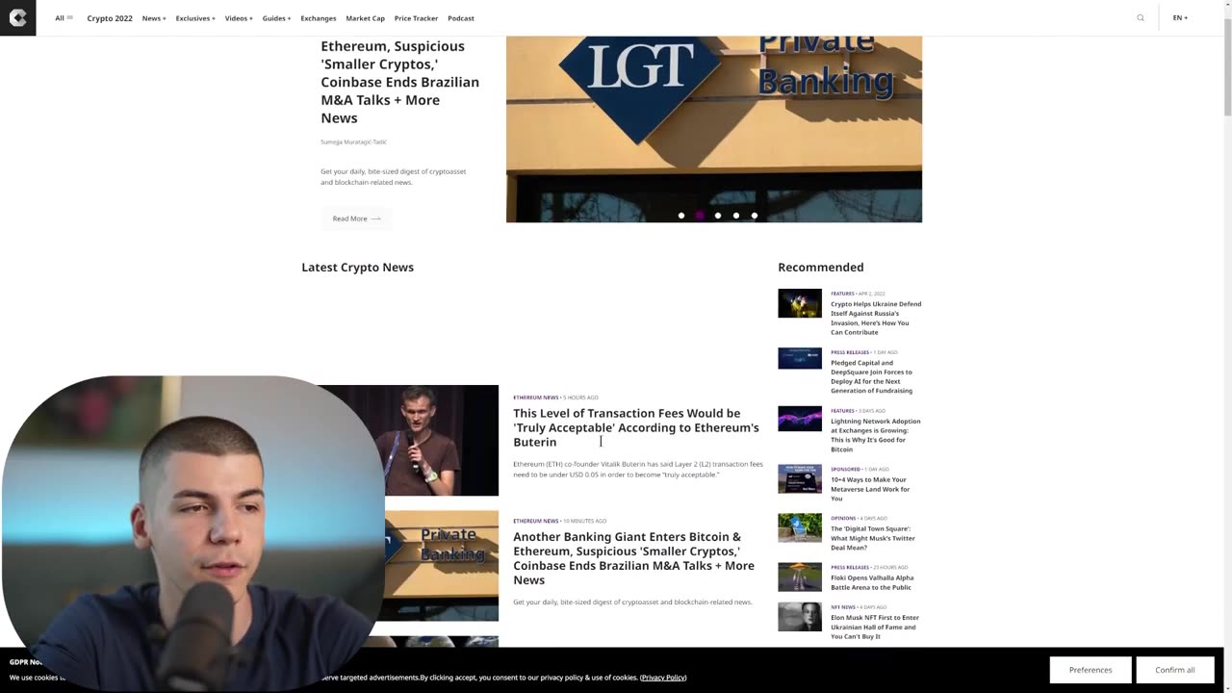Open article 'This Level of Transaction Fees'

point(636,427)
